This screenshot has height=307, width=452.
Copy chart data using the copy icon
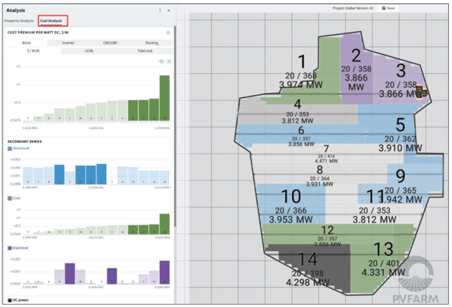click(162, 61)
